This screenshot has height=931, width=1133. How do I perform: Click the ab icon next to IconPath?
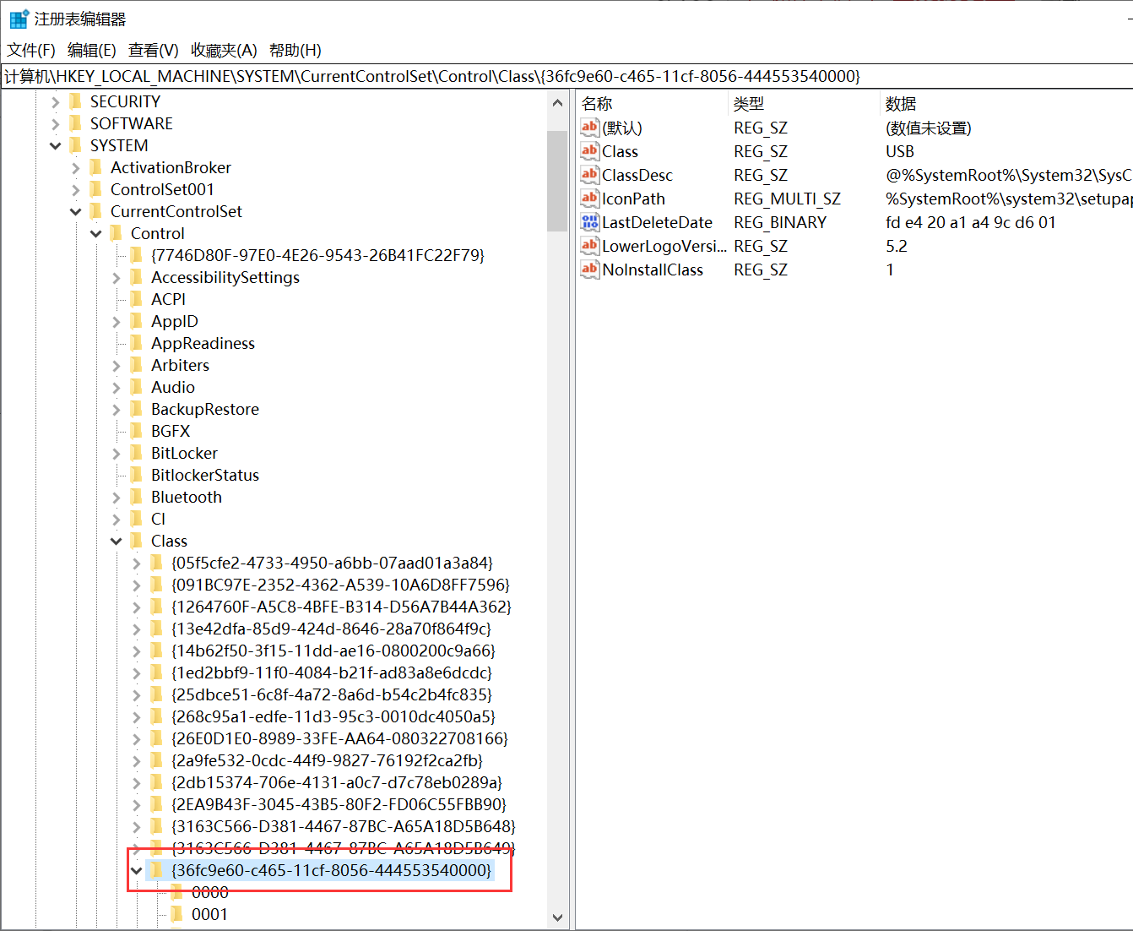coord(589,199)
